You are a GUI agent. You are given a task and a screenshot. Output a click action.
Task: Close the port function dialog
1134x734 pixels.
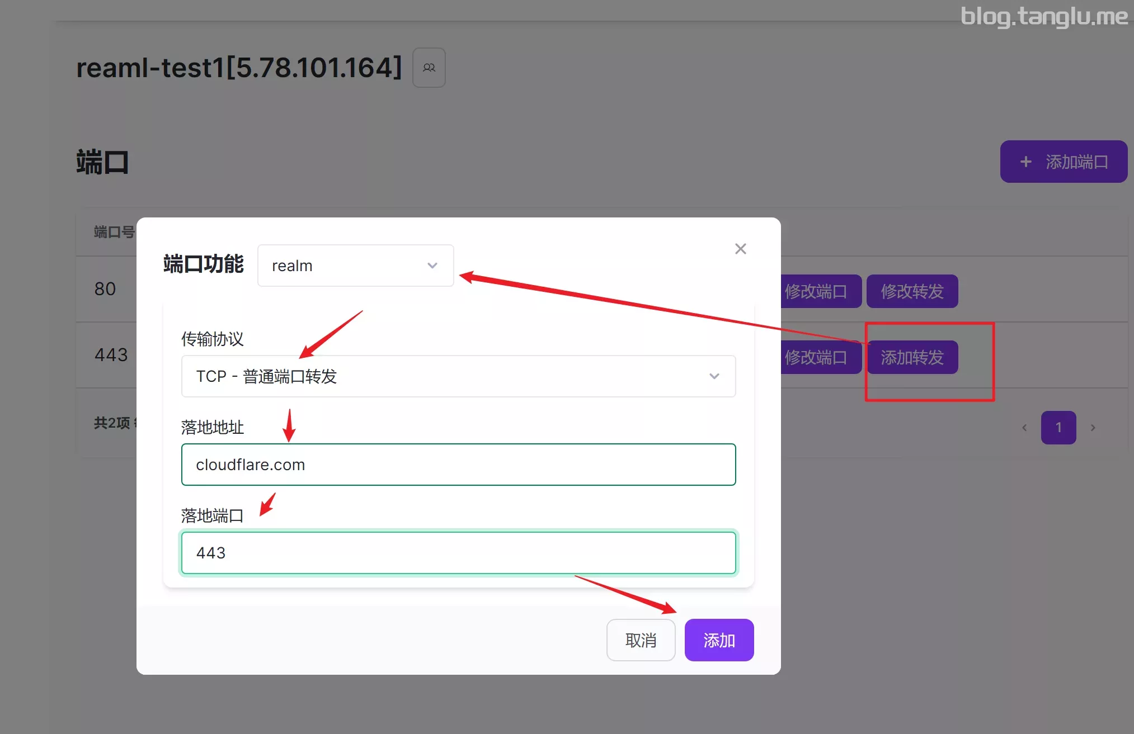tap(740, 249)
